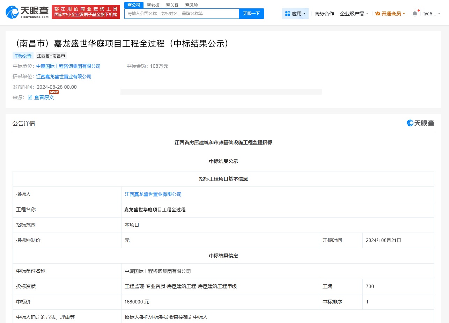Click the 投标资质 qualification text

pyautogui.click(x=181, y=286)
